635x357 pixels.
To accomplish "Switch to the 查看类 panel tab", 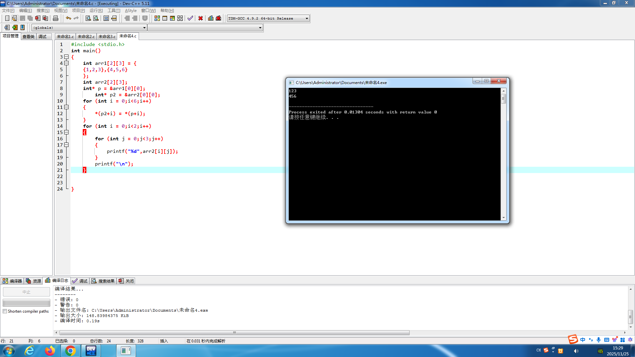I will [x=28, y=36].
